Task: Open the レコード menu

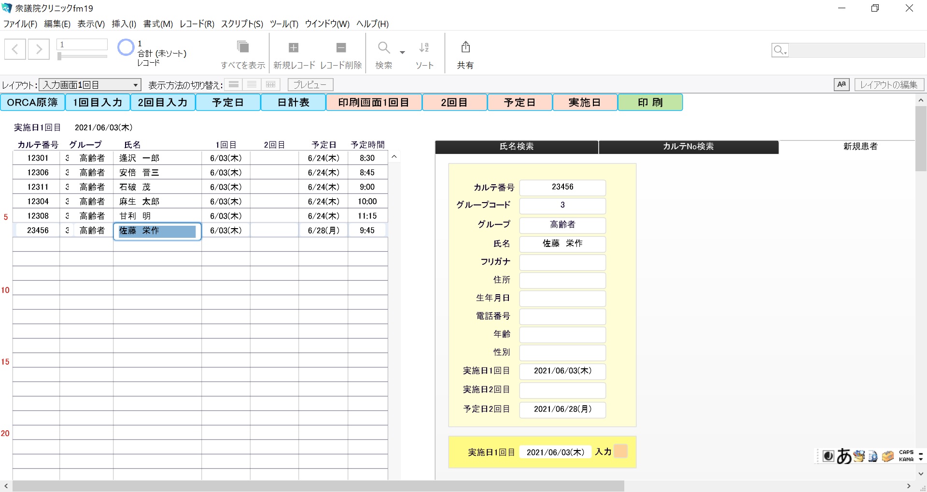Action: pyautogui.click(x=197, y=24)
